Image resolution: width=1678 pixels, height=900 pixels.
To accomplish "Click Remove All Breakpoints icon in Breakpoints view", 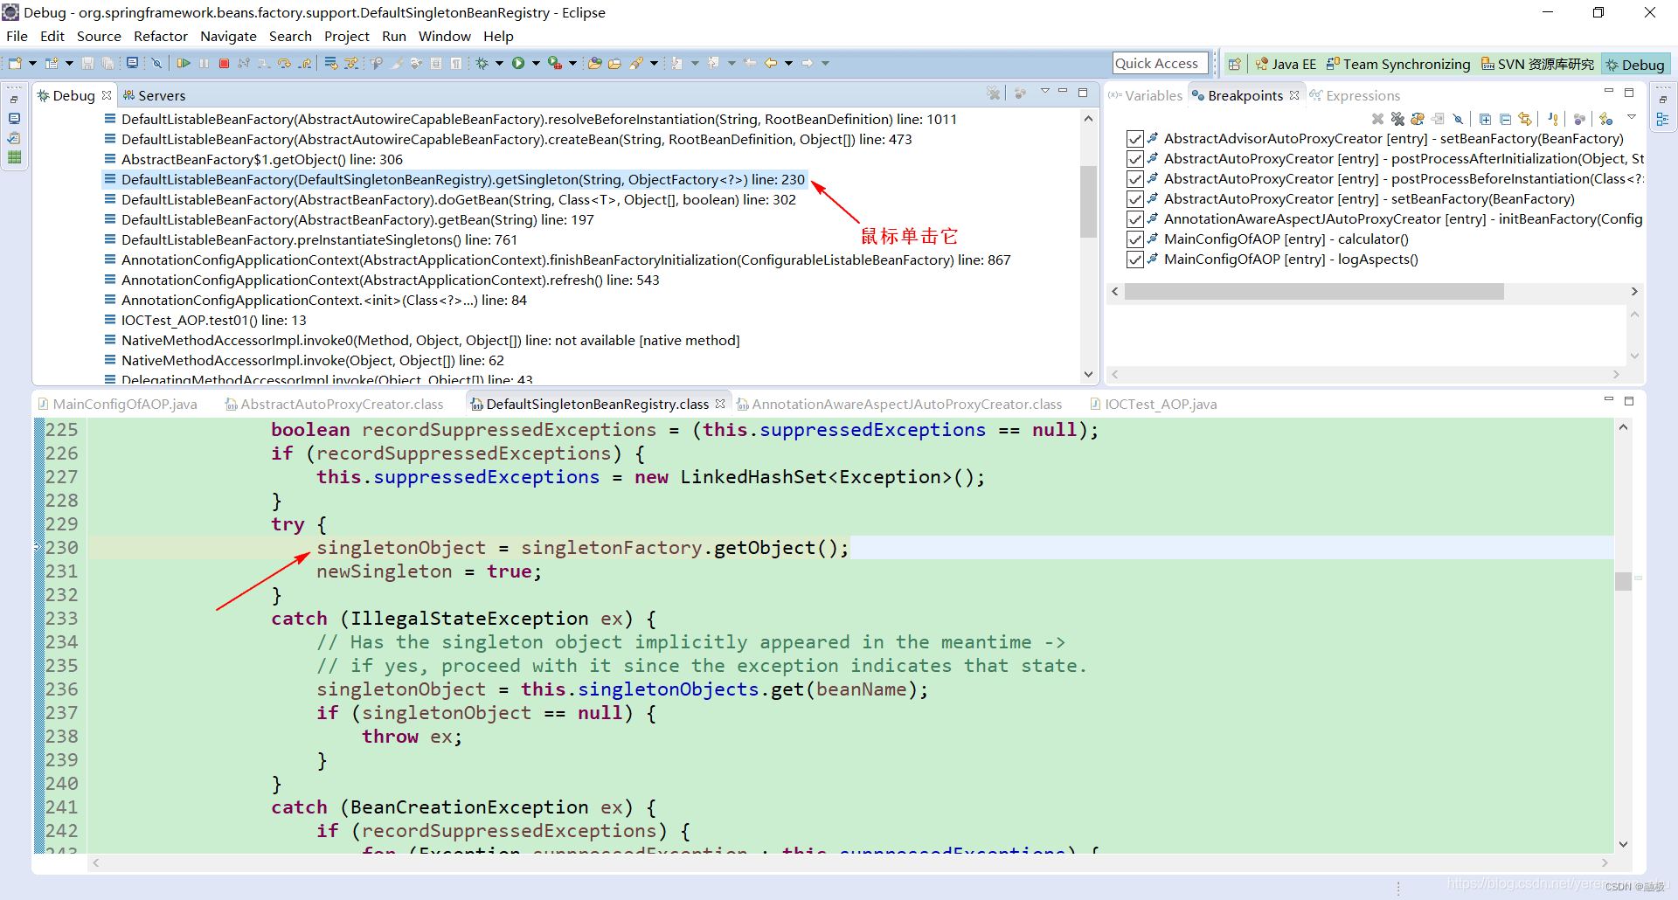I will tap(1397, 119).
